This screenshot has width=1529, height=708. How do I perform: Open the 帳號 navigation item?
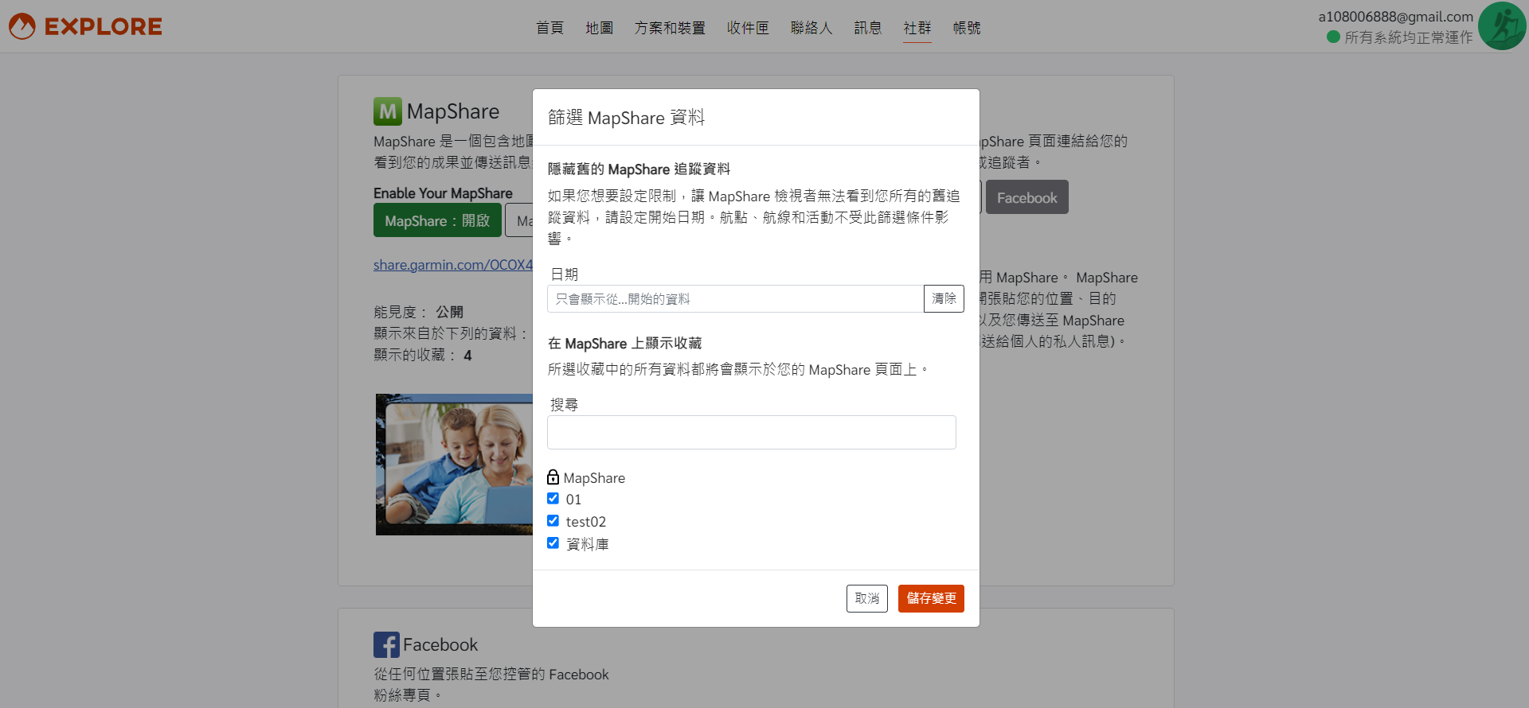[967, 28]
